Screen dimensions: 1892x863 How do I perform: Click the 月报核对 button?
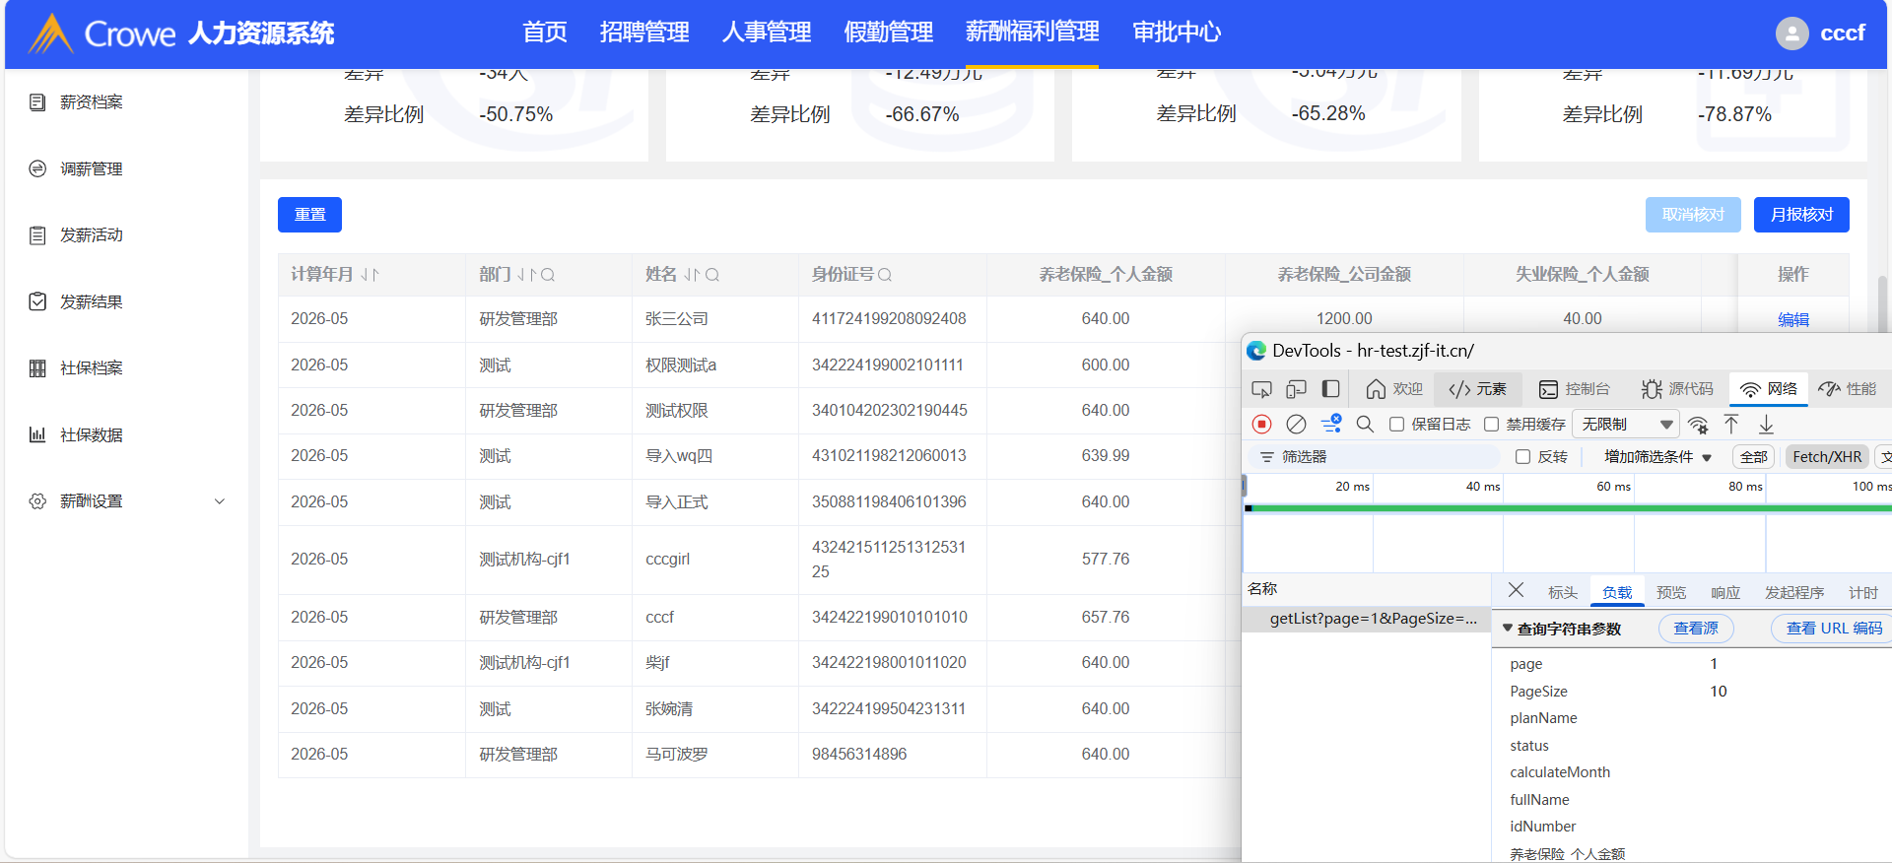pos(1800,215)
